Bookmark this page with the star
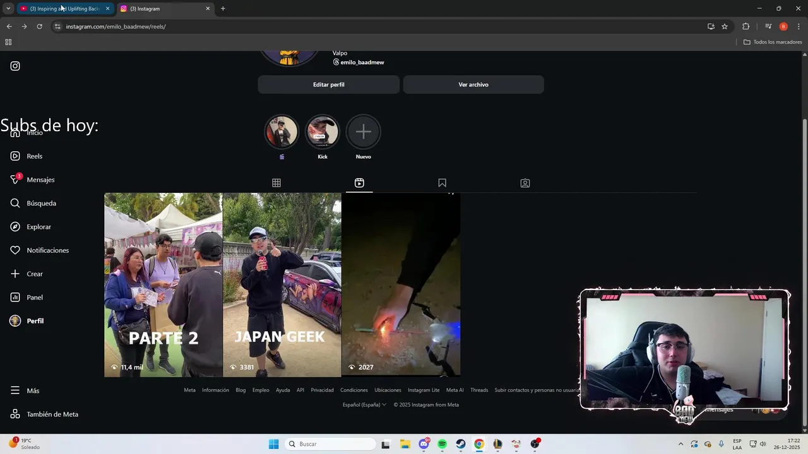 click(725, 26)
